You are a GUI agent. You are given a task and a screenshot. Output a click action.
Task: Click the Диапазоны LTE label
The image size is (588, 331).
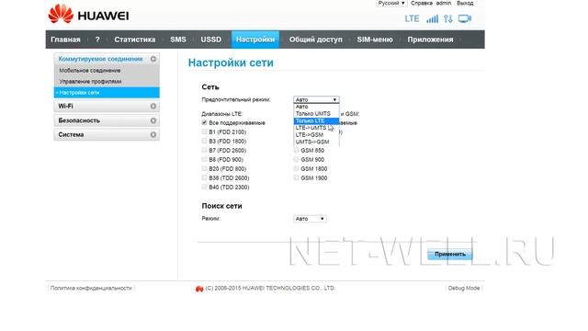222,114
